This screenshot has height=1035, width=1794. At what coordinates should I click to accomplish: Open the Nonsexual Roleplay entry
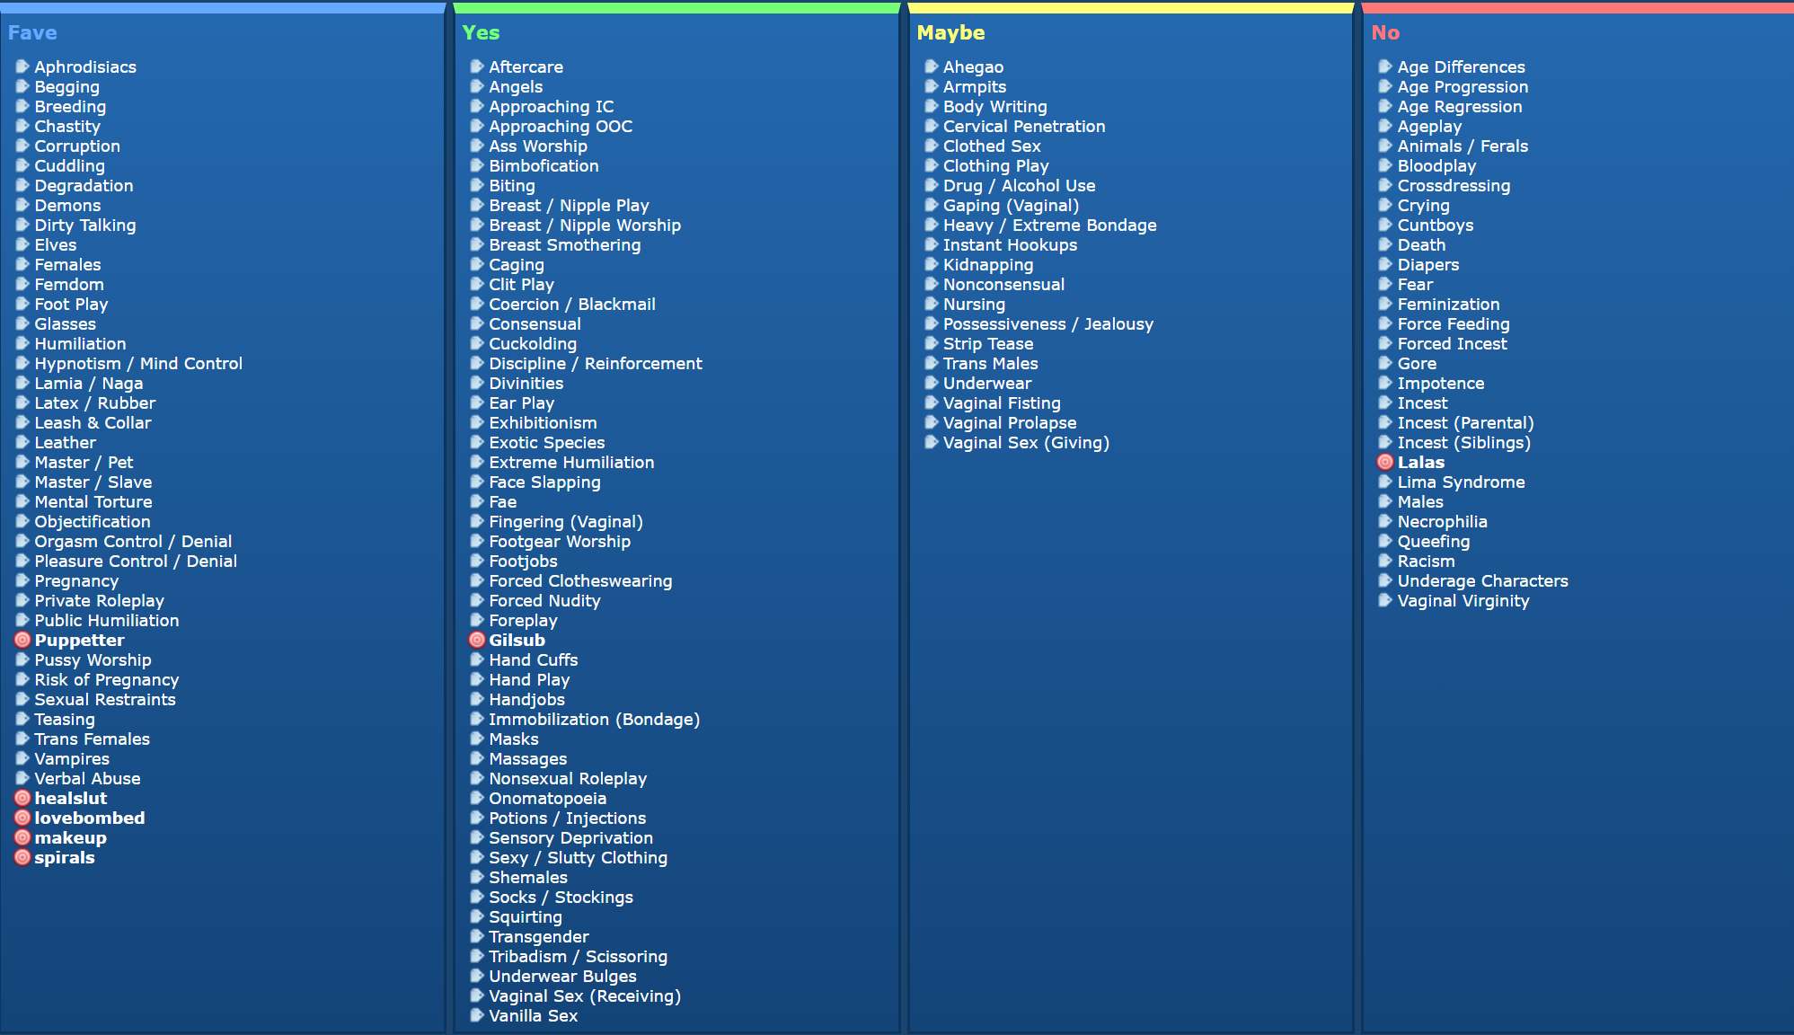click(x=567, y=778)
